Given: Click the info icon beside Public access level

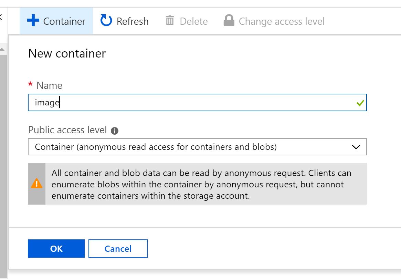Looking at the screenshot, I should pyautogui.click(x=115, y=131).
